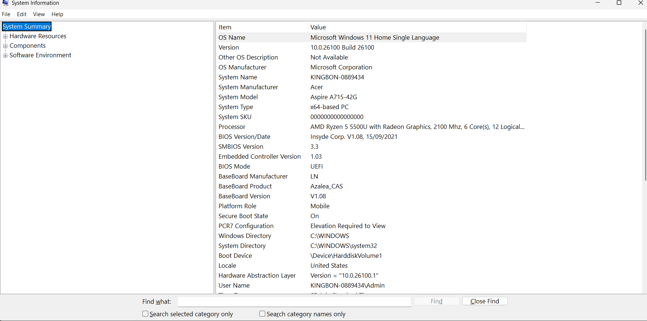Select the BaseBoard Product row
Image resolution: width=647 pixels, height=321 pixels.
pos(372,186)
